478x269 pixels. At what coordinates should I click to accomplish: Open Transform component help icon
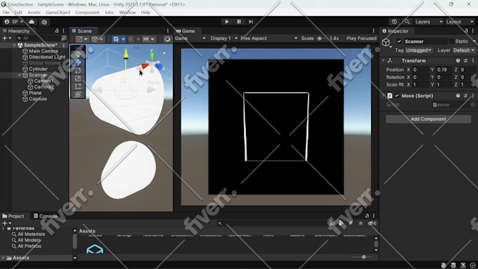tap(458, 60)
